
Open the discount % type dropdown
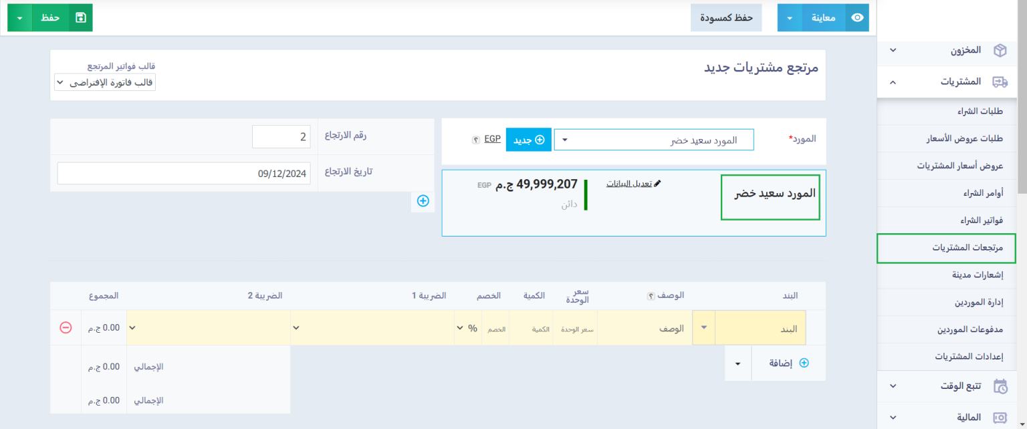point(467,328)
